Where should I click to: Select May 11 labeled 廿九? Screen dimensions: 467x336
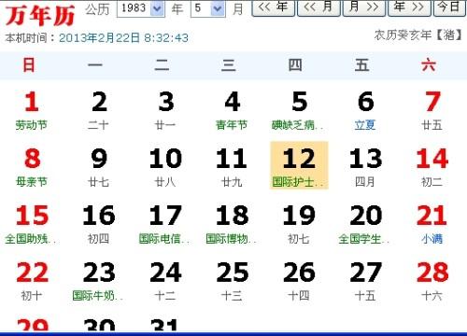[x=233, y=166]
